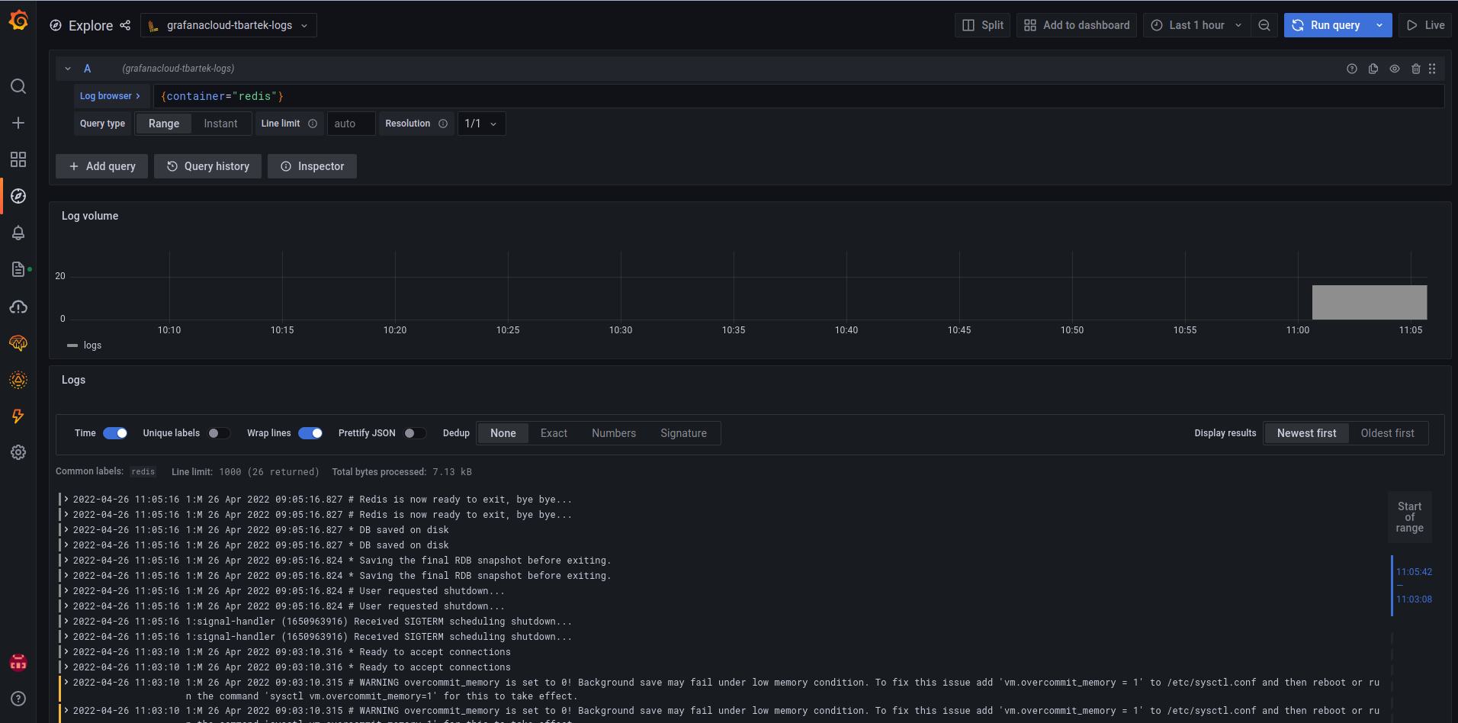Click the Resolution info icon
Screen dimensions: 1458x723
443,124
